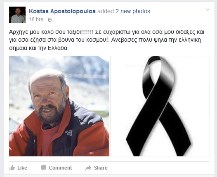Image resolution: width=217 pixels, height=177 pixels.
Task: Click the globe public privacy icon
Action: coord(50,20)
